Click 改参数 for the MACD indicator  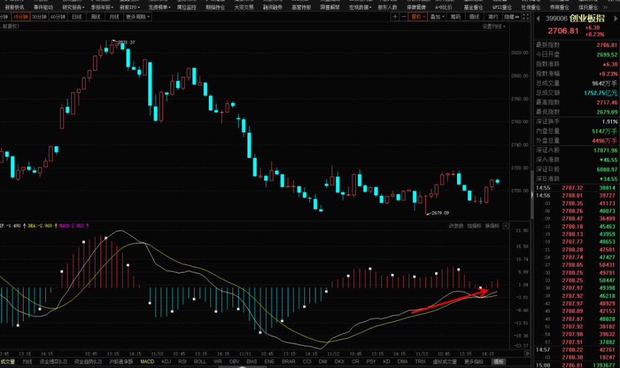456,226
